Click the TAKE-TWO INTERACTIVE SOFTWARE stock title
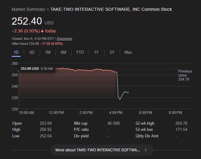 111,9
